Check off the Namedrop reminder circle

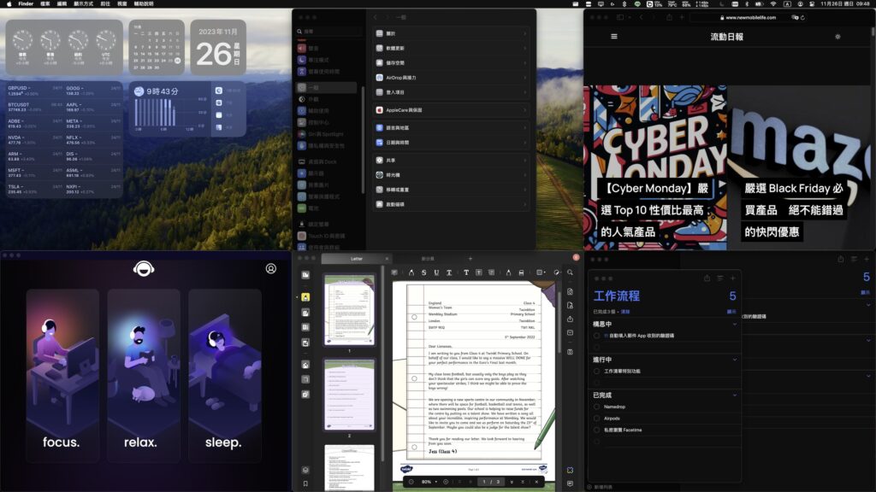(597, 407)
